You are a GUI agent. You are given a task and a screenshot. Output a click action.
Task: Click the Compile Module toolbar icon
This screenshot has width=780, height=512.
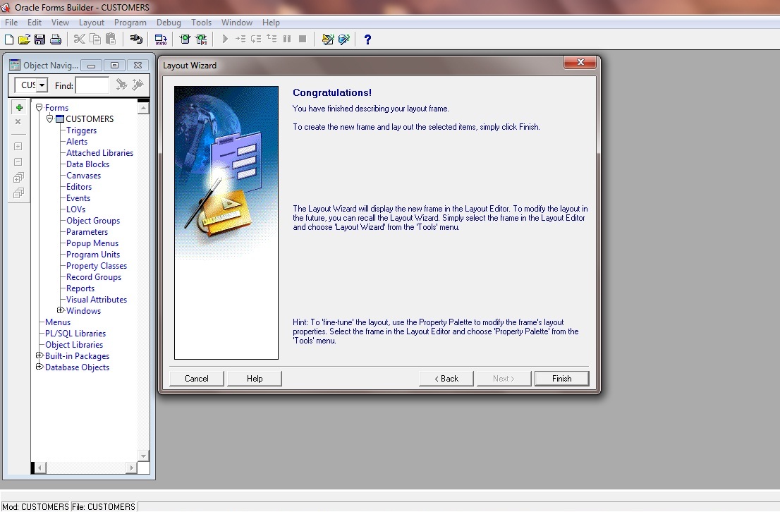point(160,39)
